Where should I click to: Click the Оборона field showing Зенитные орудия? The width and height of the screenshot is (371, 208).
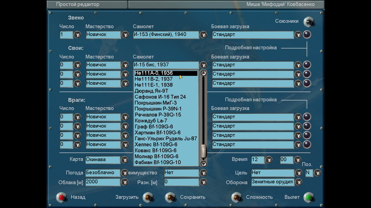pyautogui.click(x=272, y=182)
